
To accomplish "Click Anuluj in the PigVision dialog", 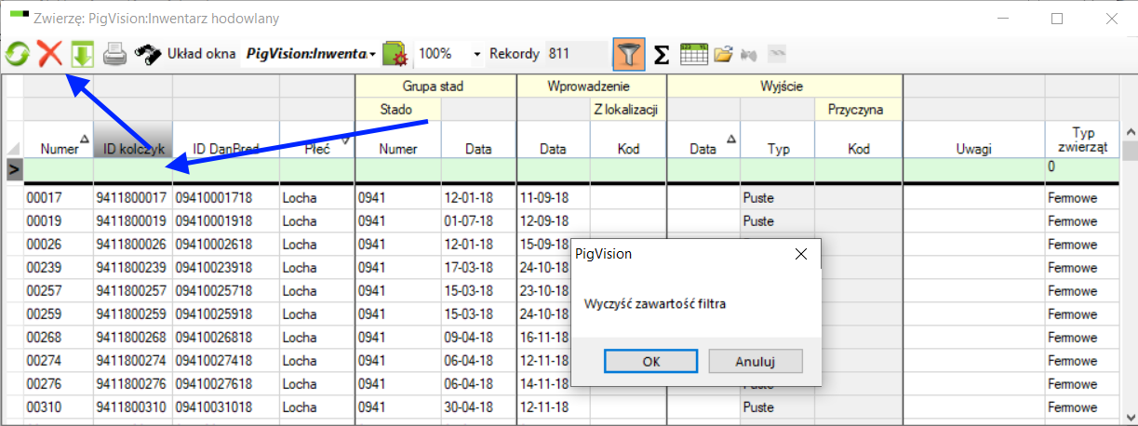I will tap(756, 361).
